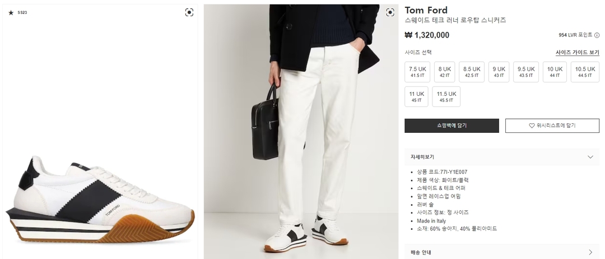Click the Tom Ford brand name link
Image resolution: width=605 pixels, height=259 pixels.
(x=426, y=10)
